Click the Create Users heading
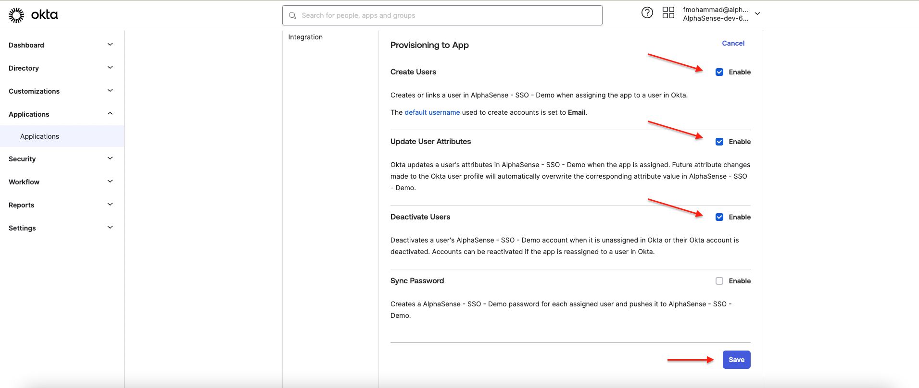 pyautogui.click(x=413, y=72)
